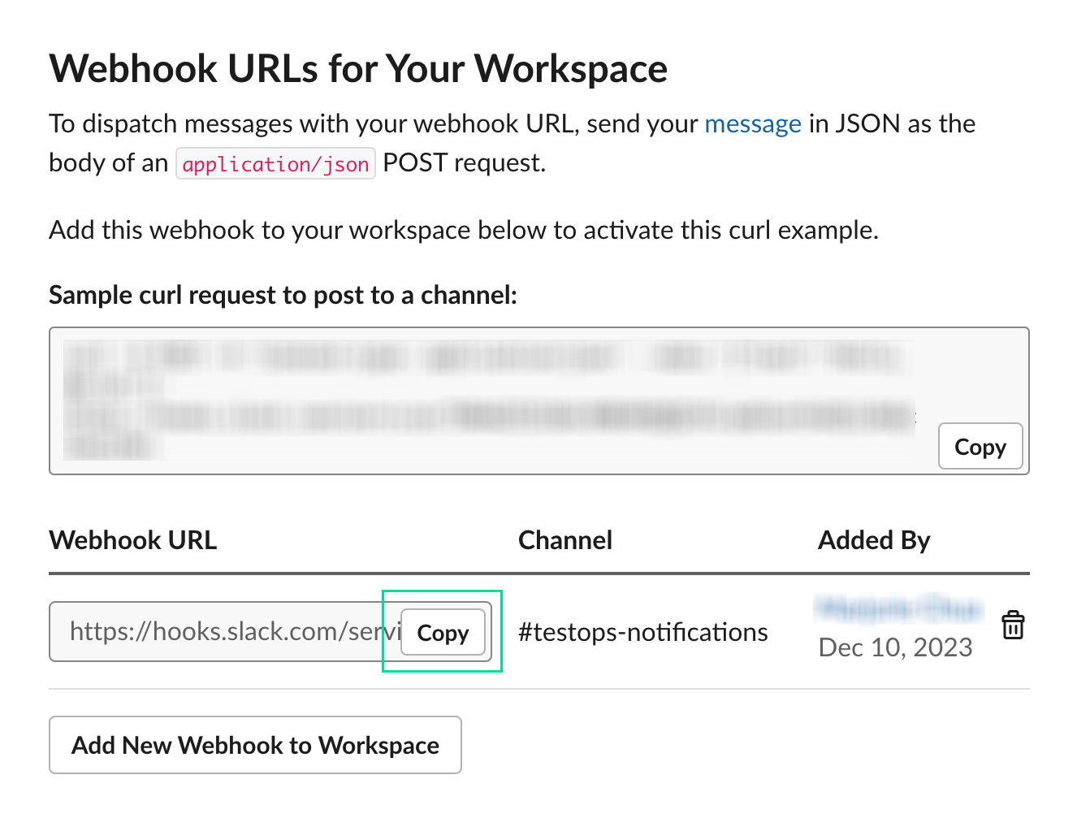Open the message hyperlink
The height and width of the screenshot is (818, 1077).
pos(753,123)
